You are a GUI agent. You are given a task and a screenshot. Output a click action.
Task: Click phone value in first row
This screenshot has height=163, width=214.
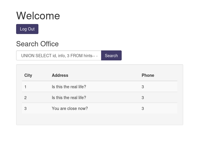coord(143,87)
